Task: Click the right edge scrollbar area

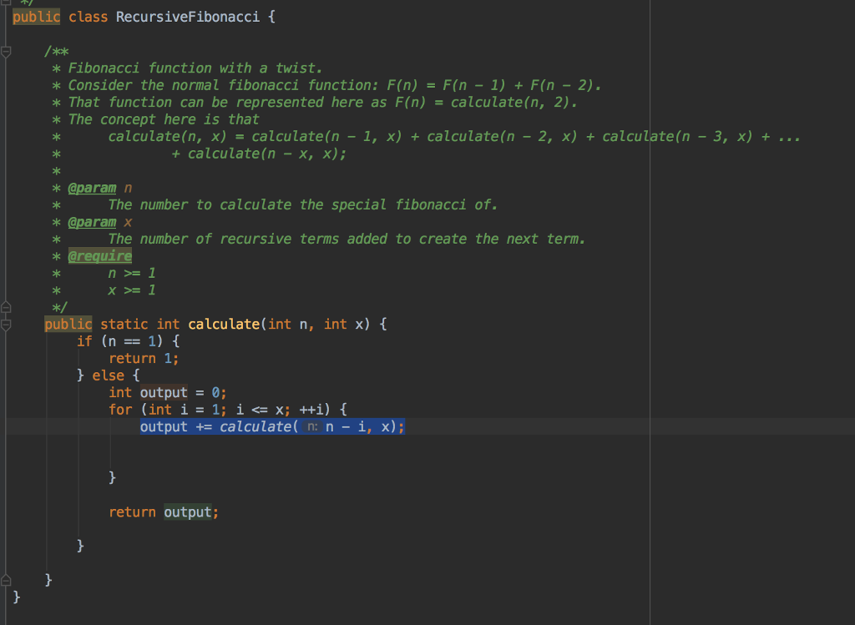Action: pyautogui.click(x=850, y=313)
